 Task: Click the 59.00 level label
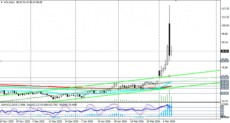225,93
